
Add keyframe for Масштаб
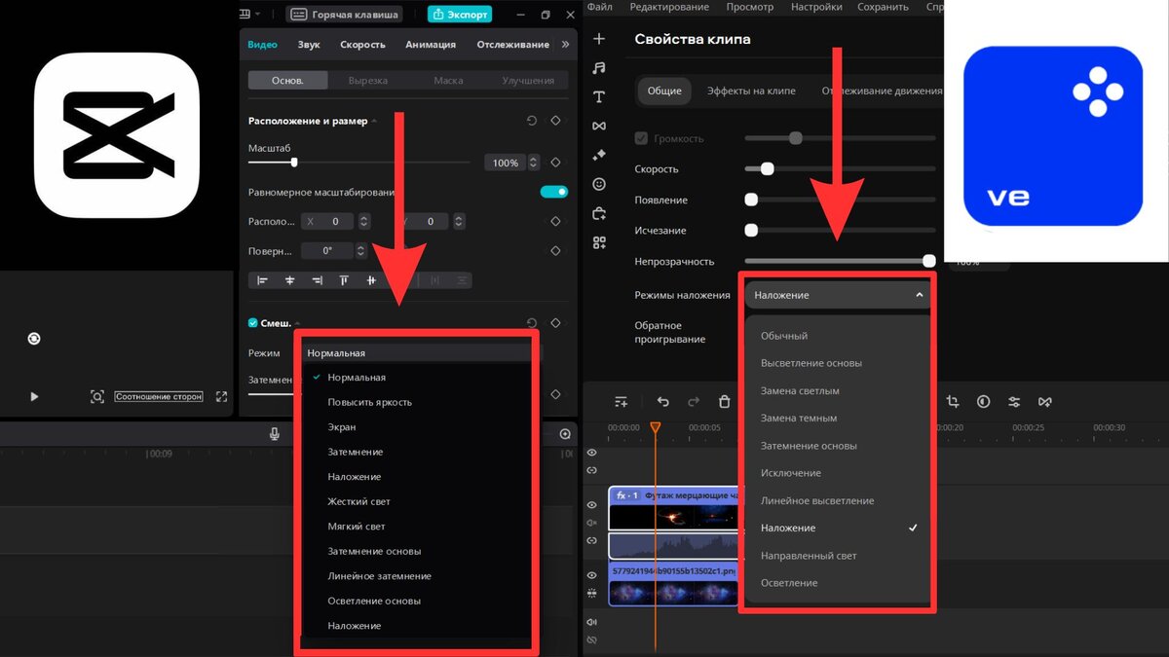click(x=555, y=163)
